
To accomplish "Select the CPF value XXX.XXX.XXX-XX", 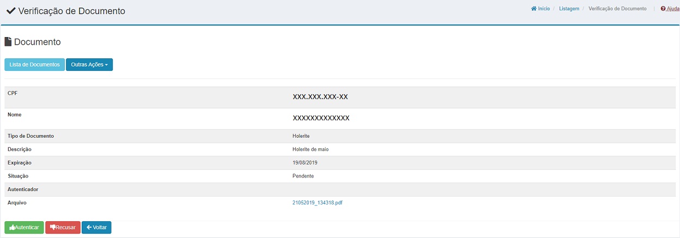I will click(320, 97).
